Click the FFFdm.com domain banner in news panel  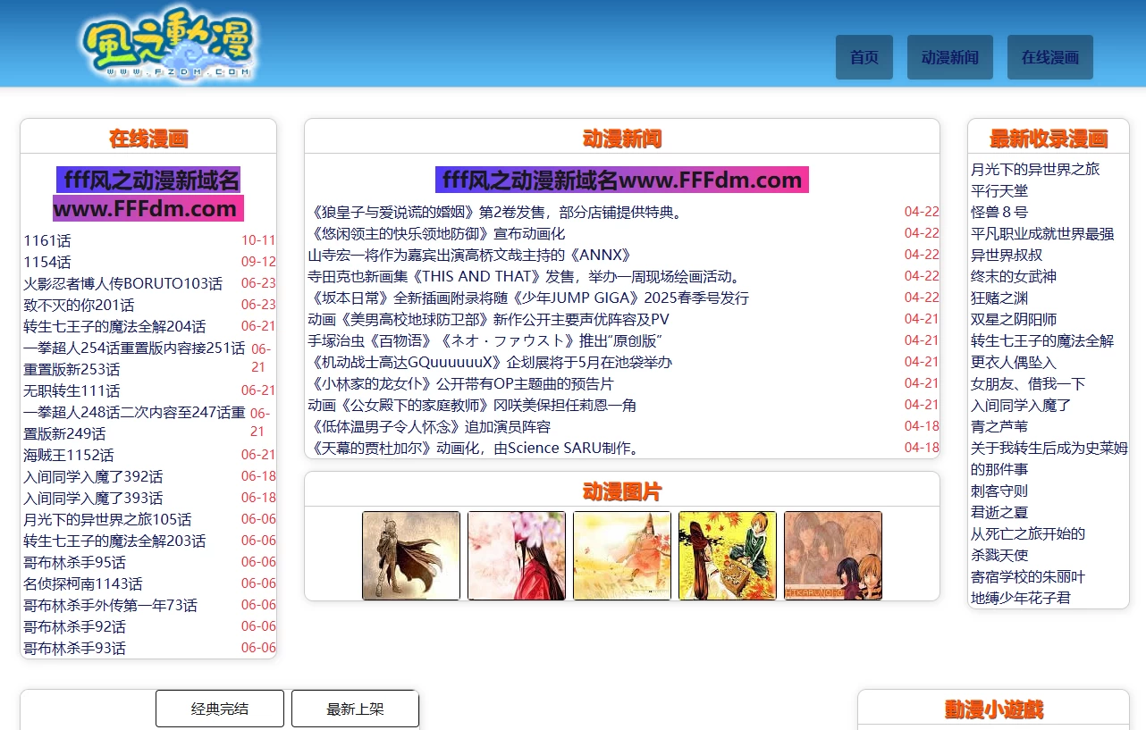pyautogui.click(x=622, y=180)
